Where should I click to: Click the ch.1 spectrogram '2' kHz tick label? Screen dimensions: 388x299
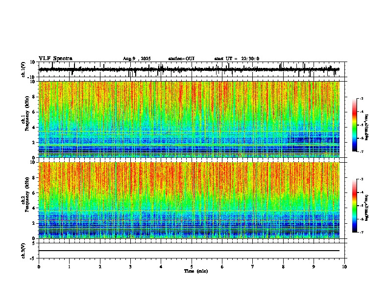(x=34, y=143)
